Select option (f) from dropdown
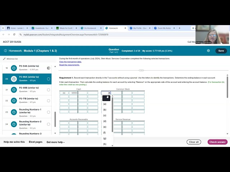 [x=105, y=133]
